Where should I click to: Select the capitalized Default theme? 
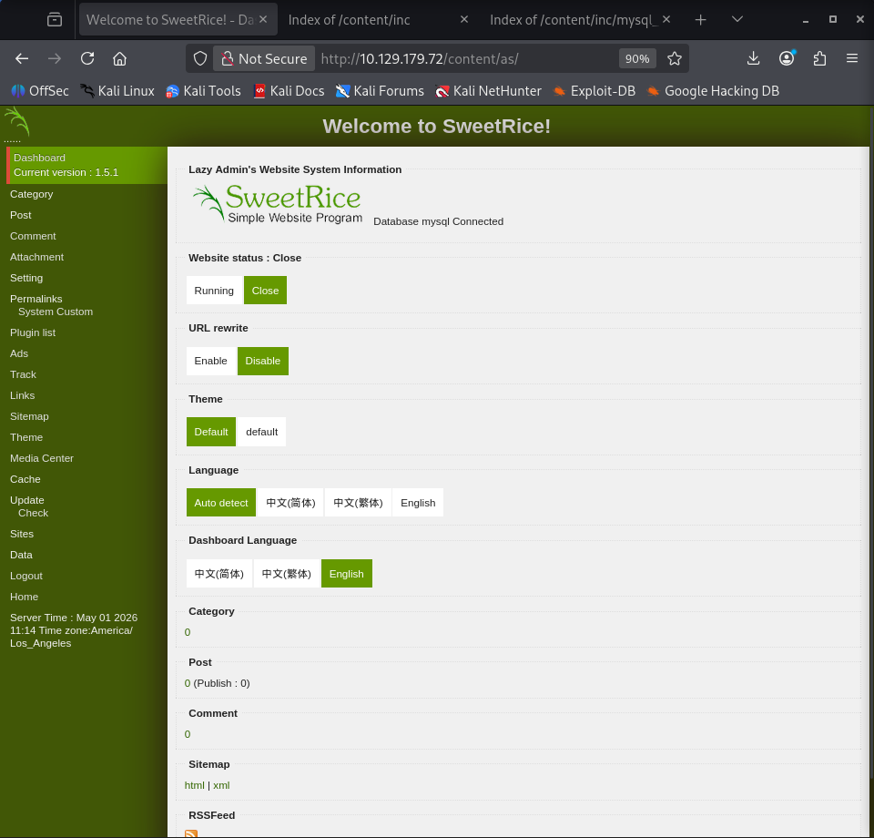211,432
